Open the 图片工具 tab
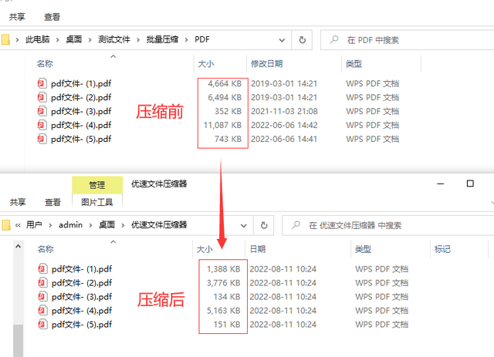Viewport: 494px width, 357px height. click(97, 202)
